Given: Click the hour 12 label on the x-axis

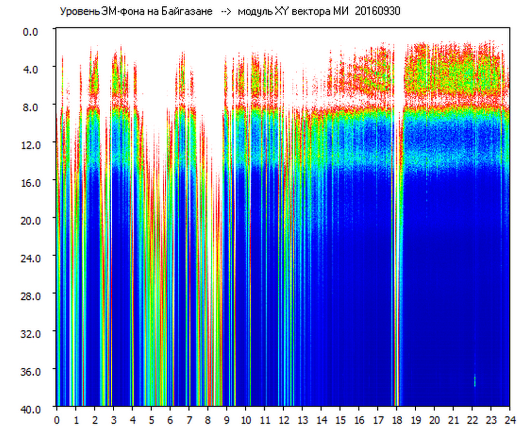Looking at the screenshot, I should tap(283, 420).
